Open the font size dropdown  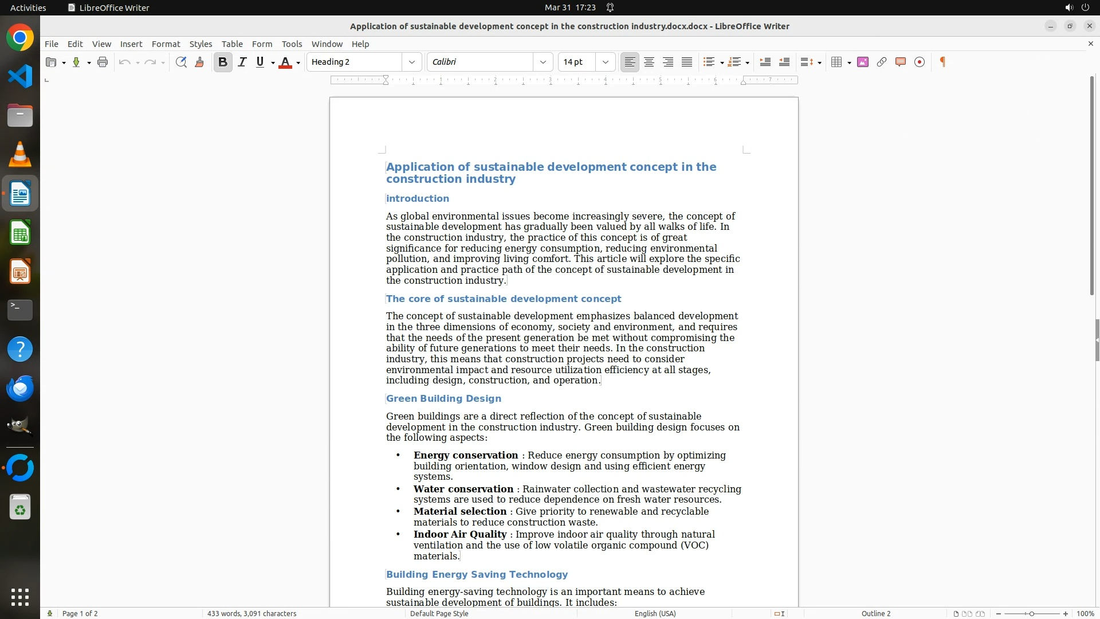click(x=605, y=62)
